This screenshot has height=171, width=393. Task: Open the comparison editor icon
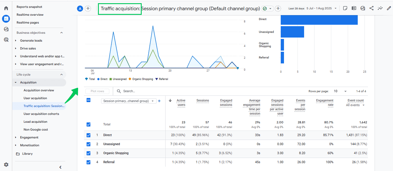(x=354, y=8)
